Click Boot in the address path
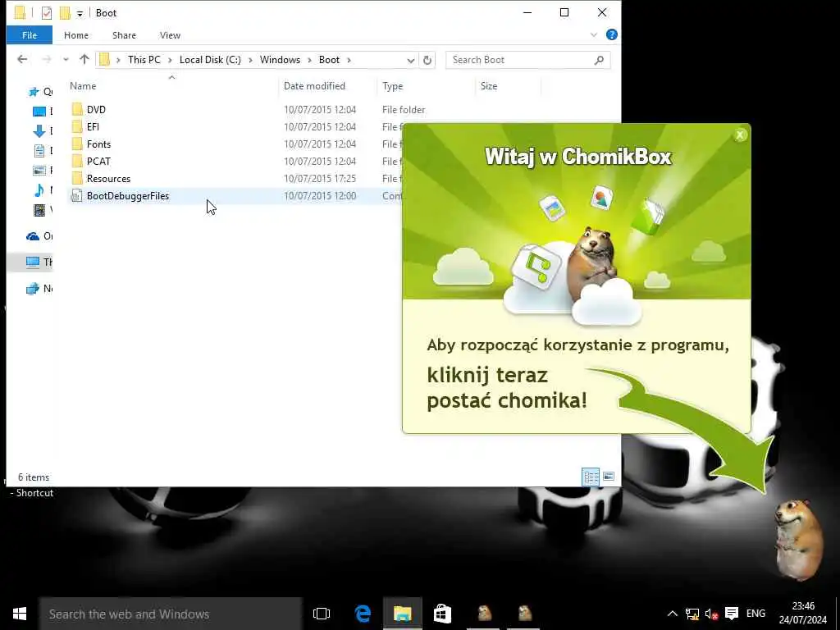 click(329, 59)
